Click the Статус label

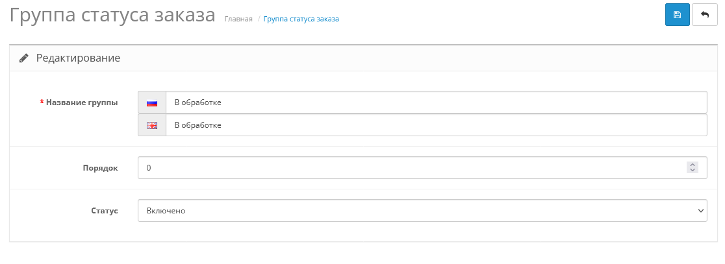tap(105, 210)
